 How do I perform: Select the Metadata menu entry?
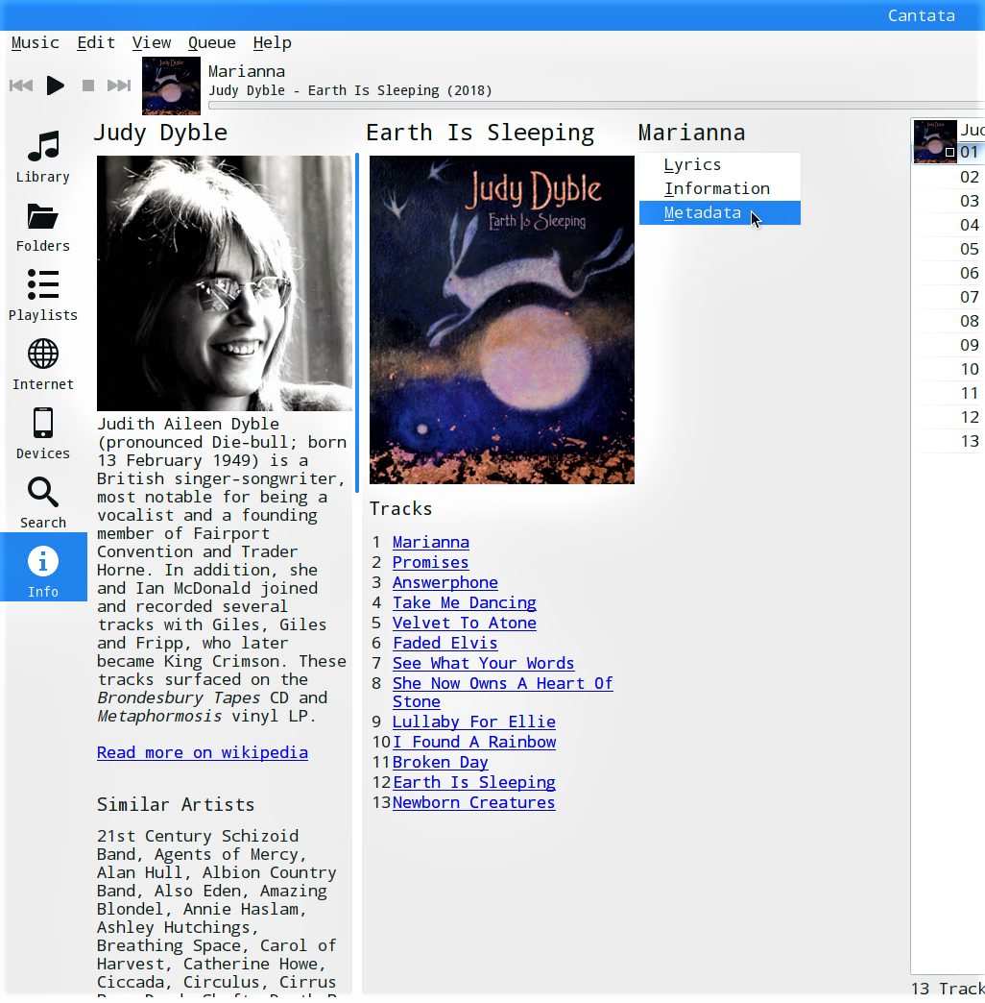click(x=720, y=213)
